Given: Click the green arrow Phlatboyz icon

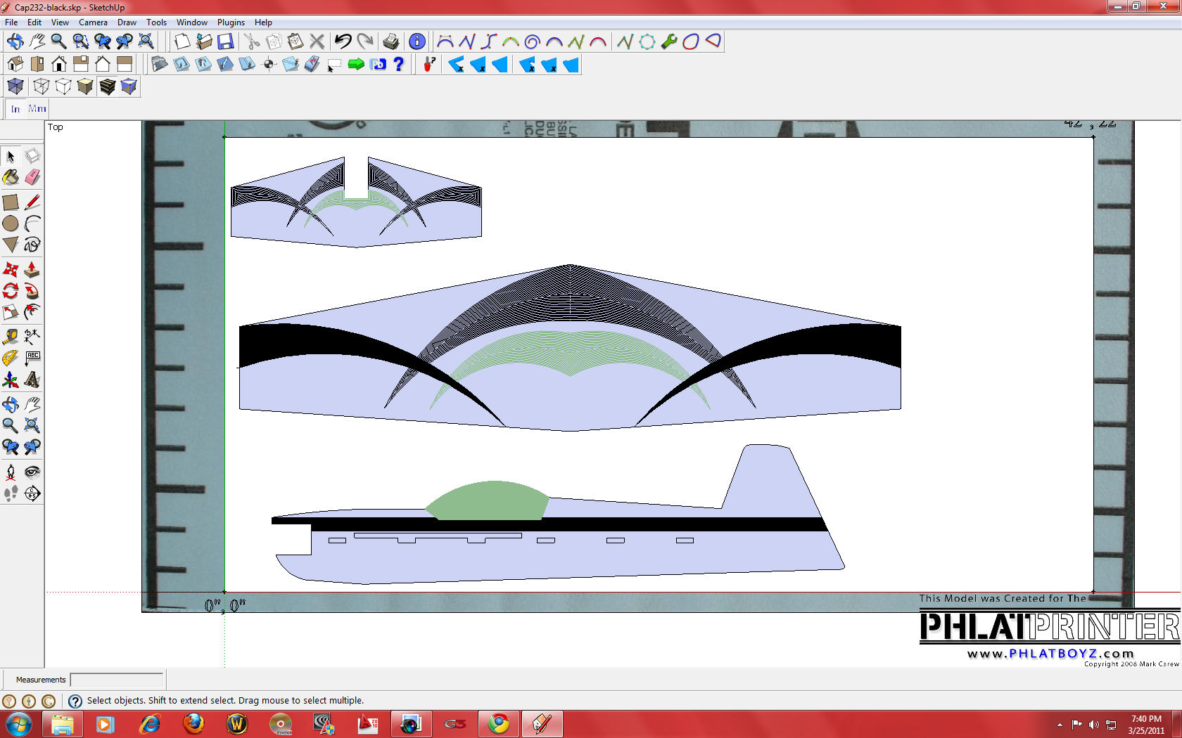Looking at the screenshot, I should (356, 65).
